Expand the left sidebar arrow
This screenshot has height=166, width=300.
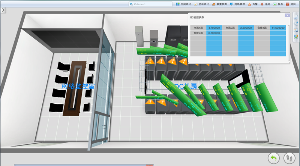tap(3, 10)
